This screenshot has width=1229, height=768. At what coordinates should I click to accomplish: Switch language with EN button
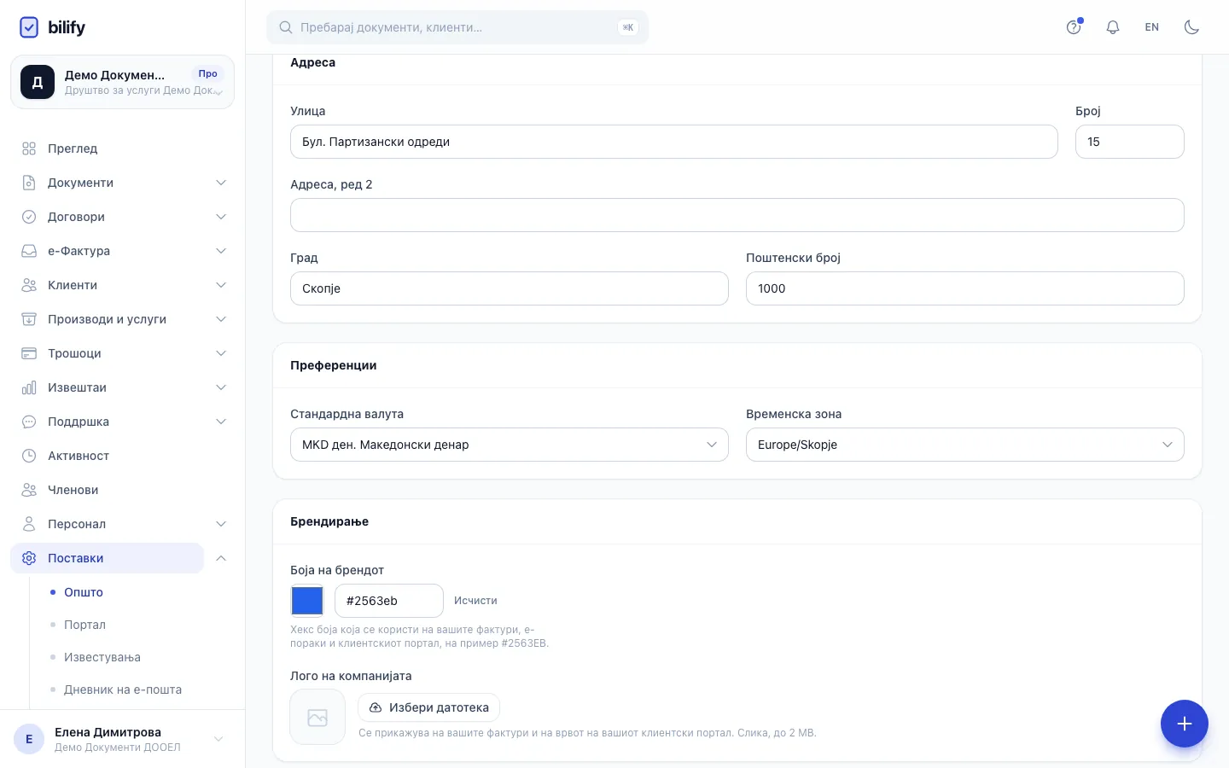[1152, 27]
